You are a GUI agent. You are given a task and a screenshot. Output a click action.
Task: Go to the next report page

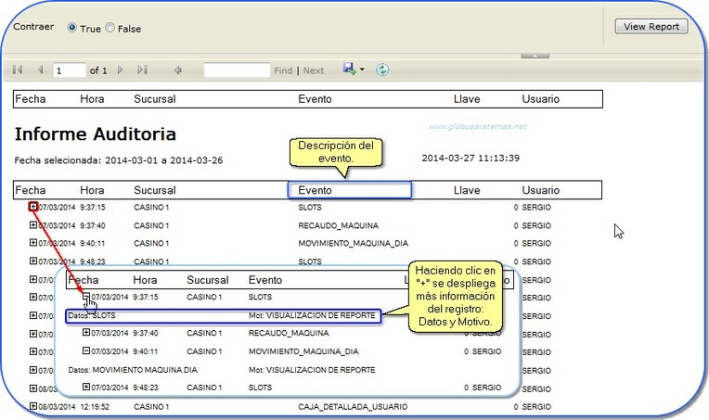click(121, 70)
